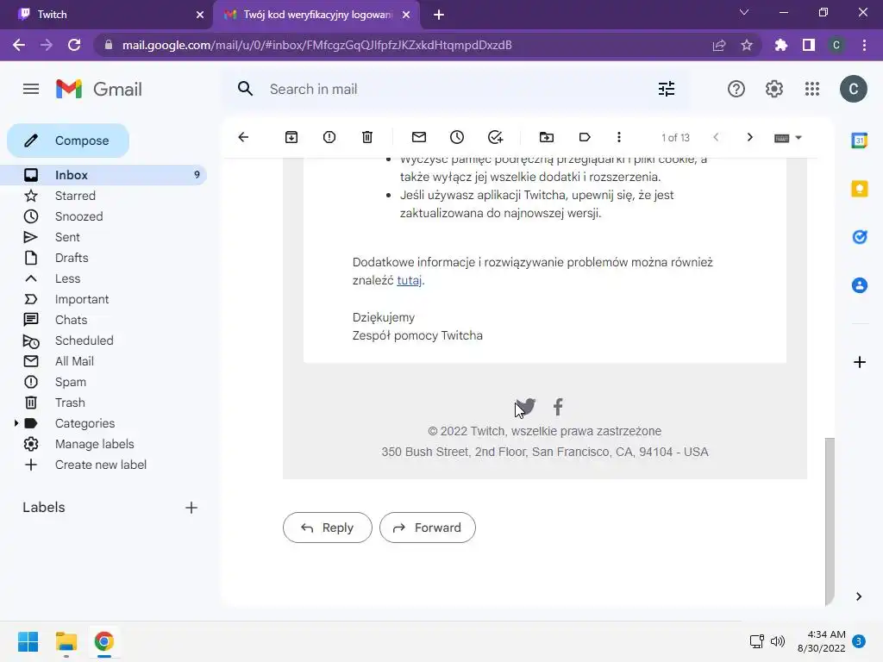The image size is (883, 662).
Task: Open input tools keyboard dropdown
Action: coord(788,138)
